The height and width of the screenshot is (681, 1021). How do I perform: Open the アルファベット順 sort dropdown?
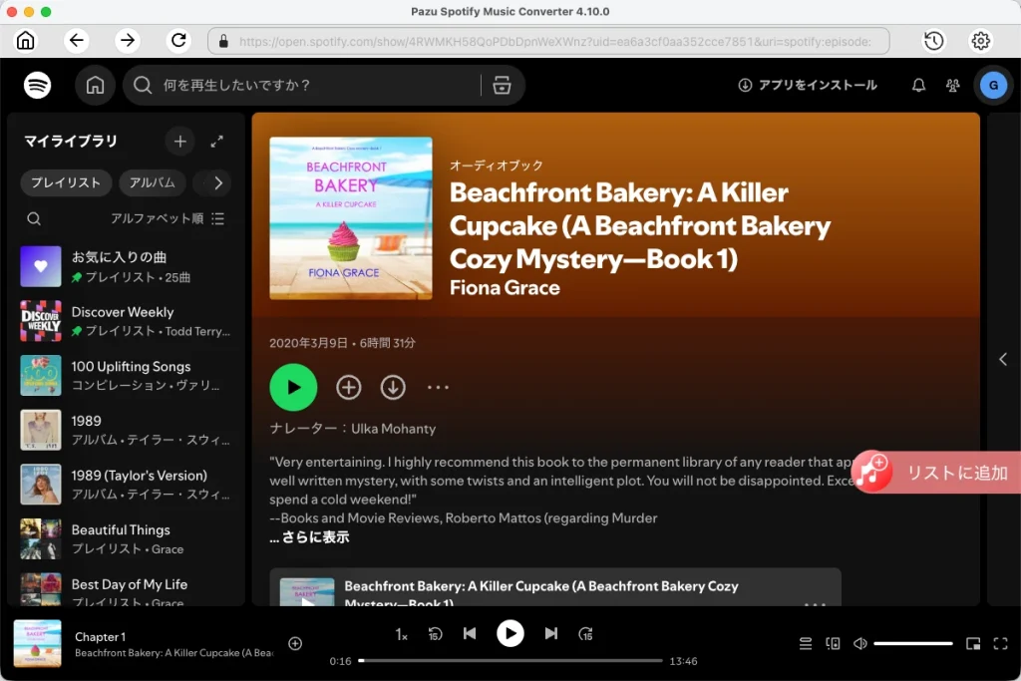[x=168, y=218]
